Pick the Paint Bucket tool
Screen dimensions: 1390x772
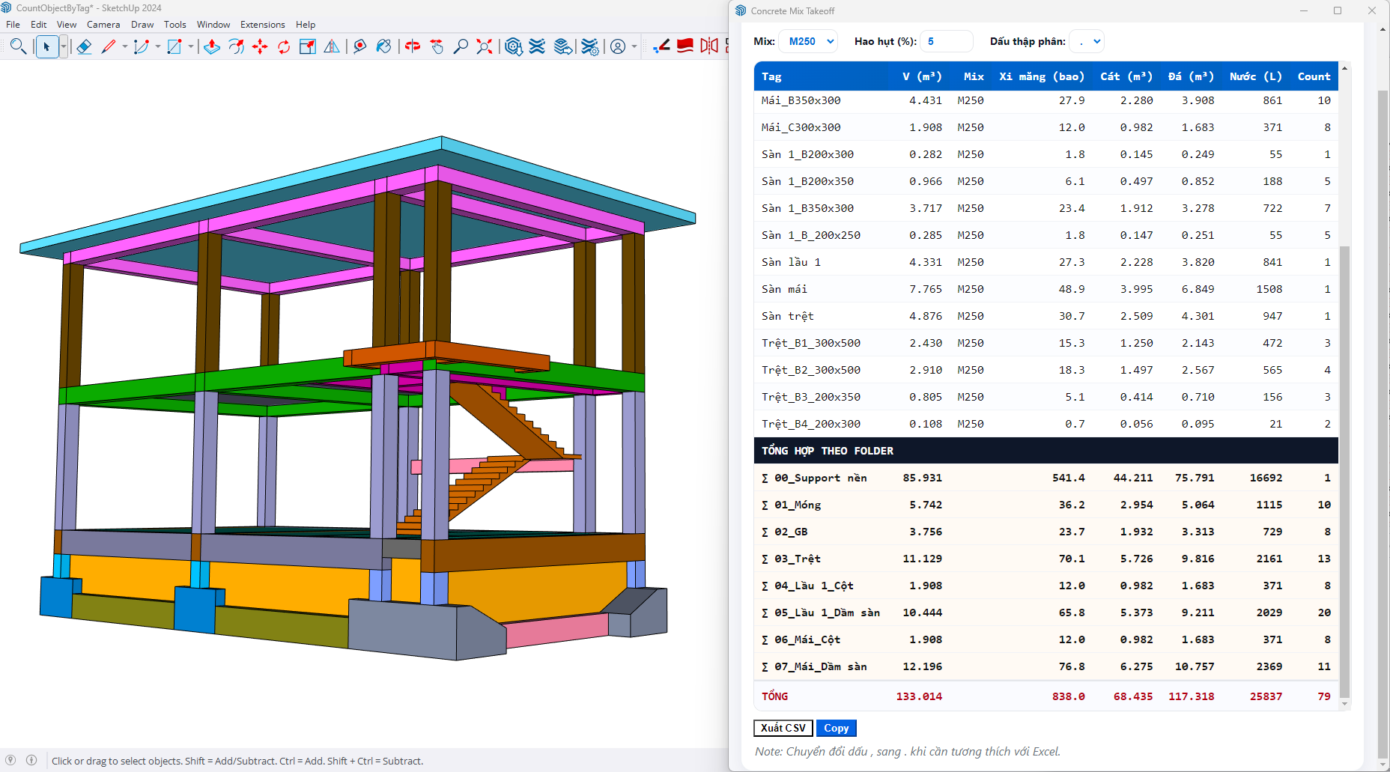(x=383, y=46)
